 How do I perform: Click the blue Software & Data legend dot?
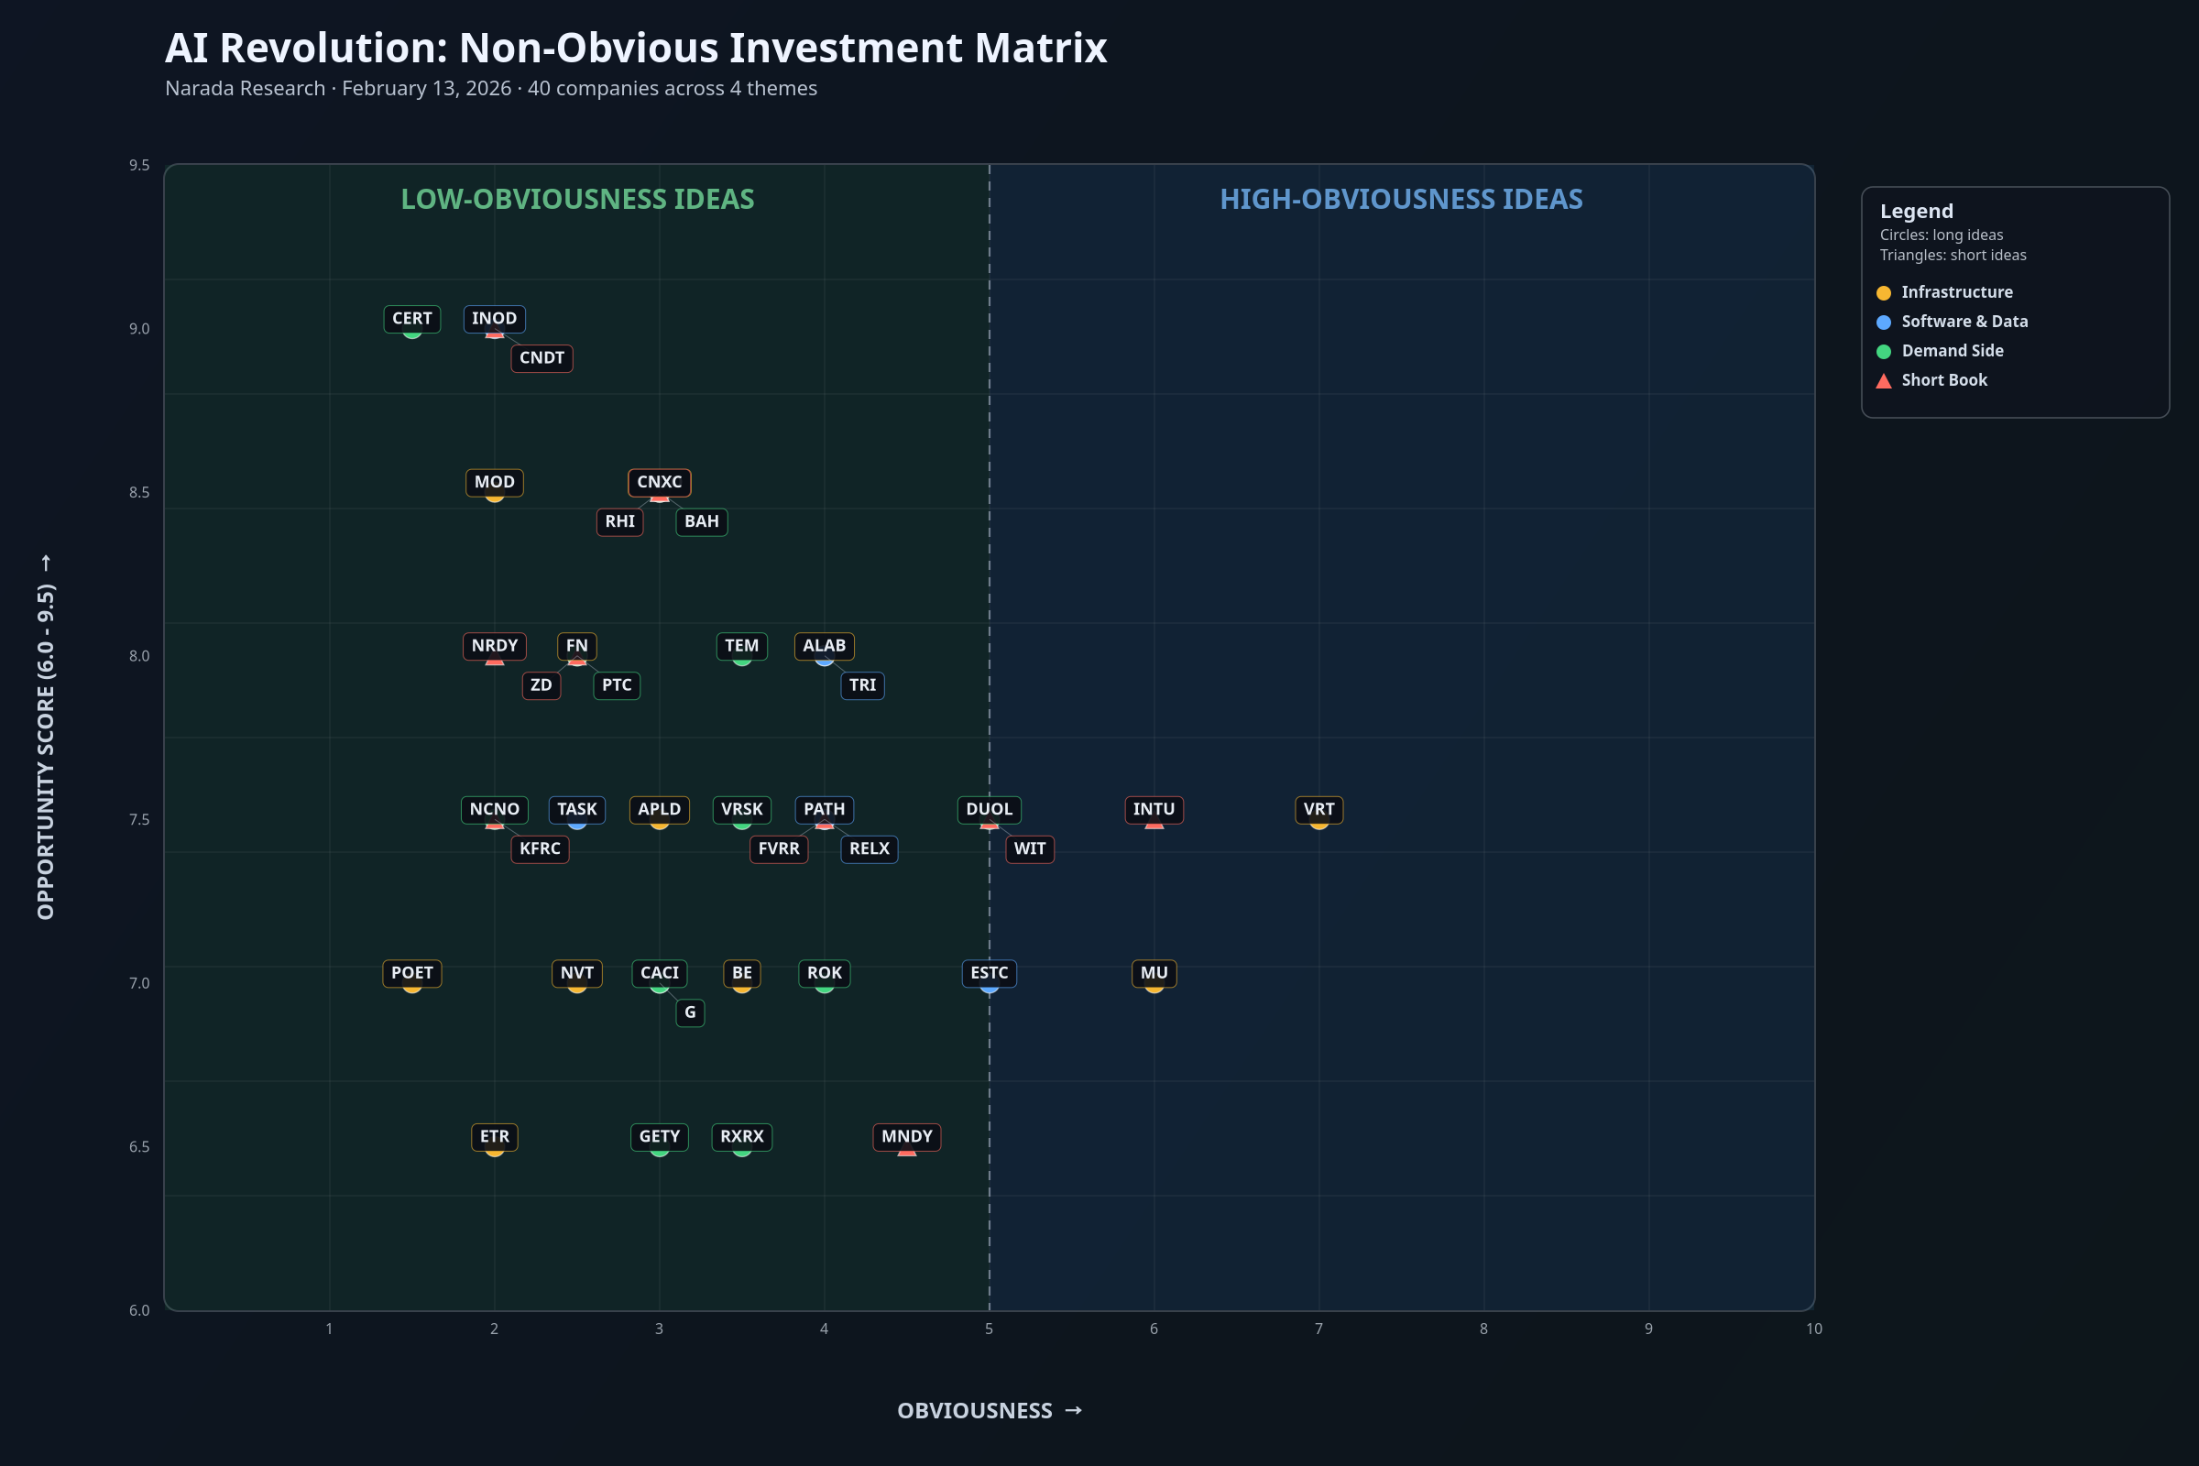(1884, 323)
